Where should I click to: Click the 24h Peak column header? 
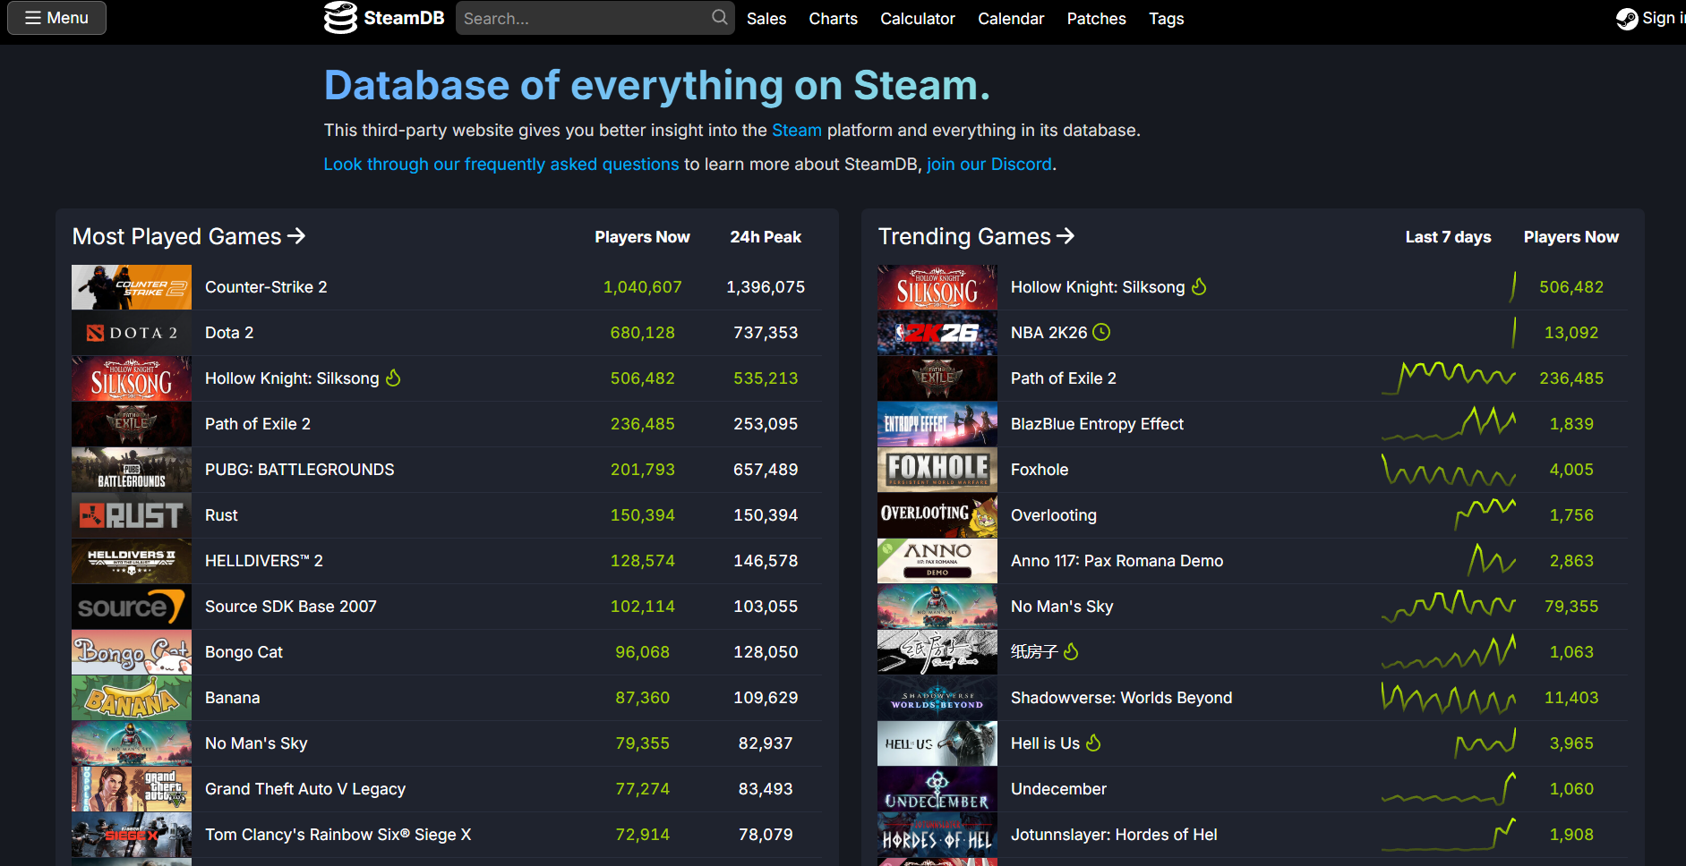(x=766, y=237)
